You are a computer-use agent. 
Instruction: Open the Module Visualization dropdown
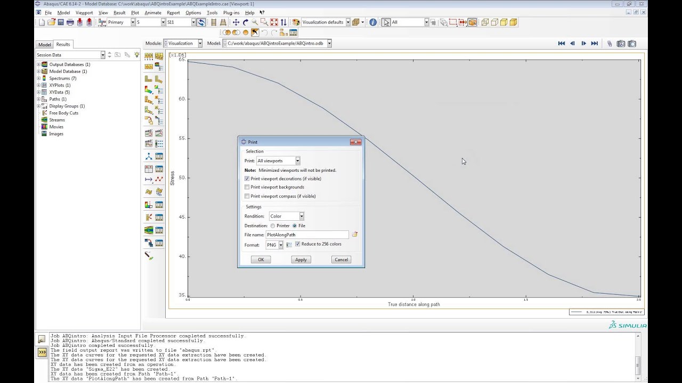point(183,44)
